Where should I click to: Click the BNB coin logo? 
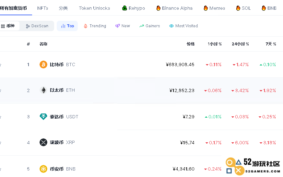(x=43, y=169)
